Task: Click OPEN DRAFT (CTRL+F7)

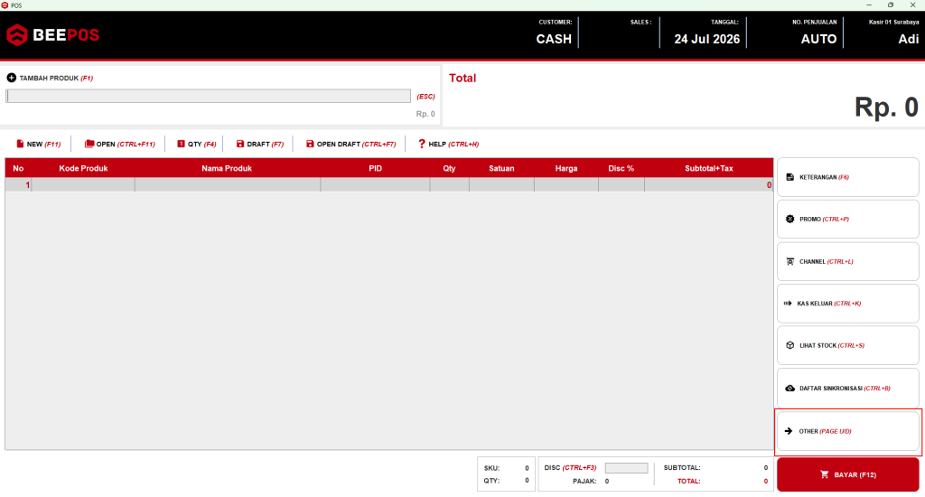Action: pos(351,144)
